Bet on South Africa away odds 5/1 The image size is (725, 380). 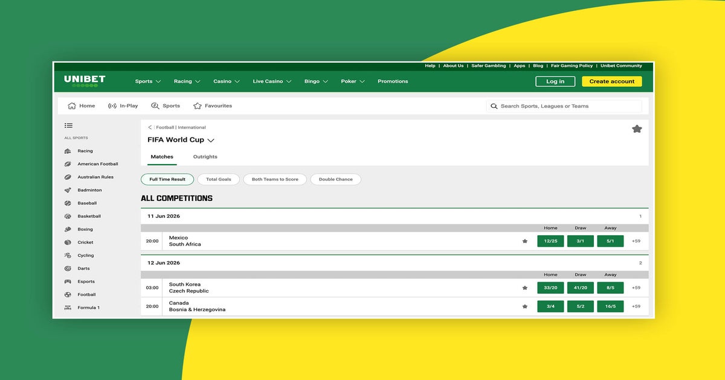coord(610,241)
